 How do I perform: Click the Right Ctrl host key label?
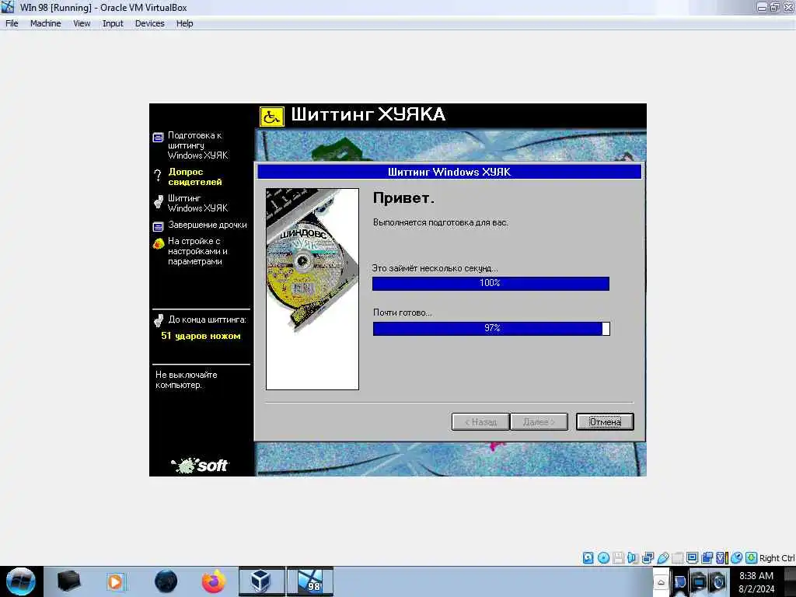[777, 558]
